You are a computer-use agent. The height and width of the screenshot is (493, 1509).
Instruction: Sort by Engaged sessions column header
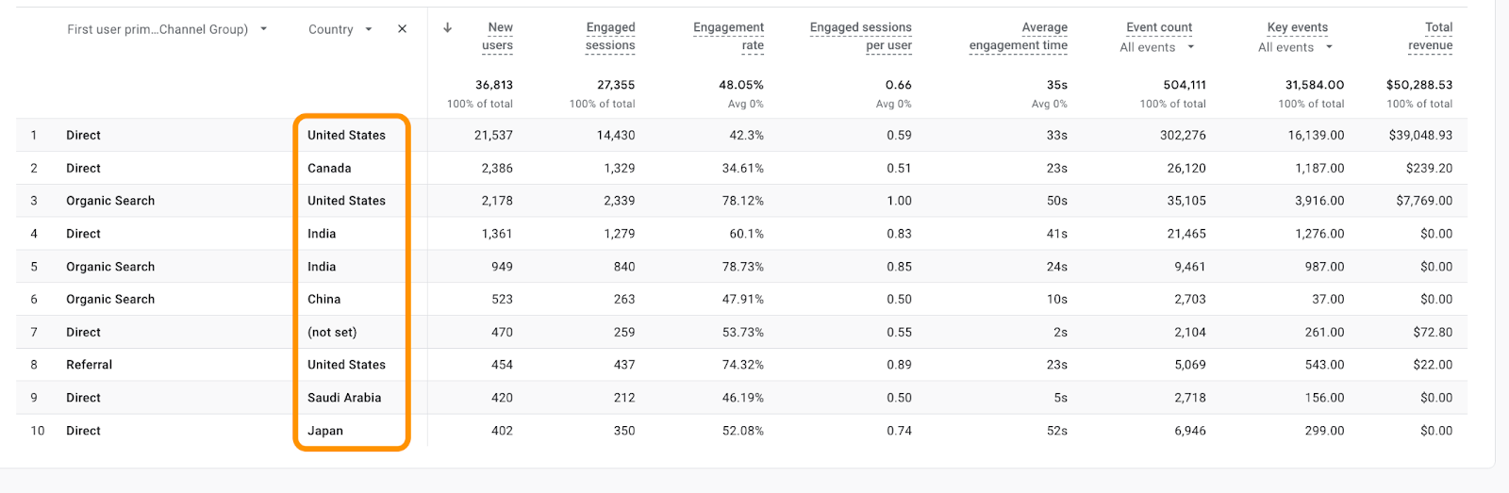click(x=610, y=36)
